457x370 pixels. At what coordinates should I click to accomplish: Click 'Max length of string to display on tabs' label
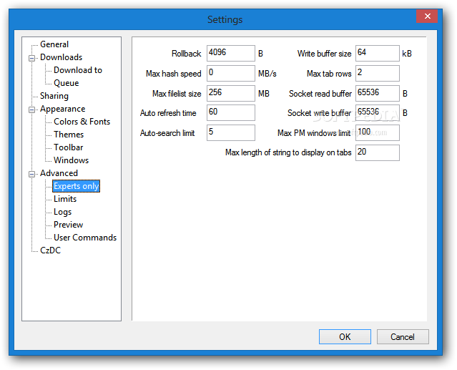pos(288,152)
